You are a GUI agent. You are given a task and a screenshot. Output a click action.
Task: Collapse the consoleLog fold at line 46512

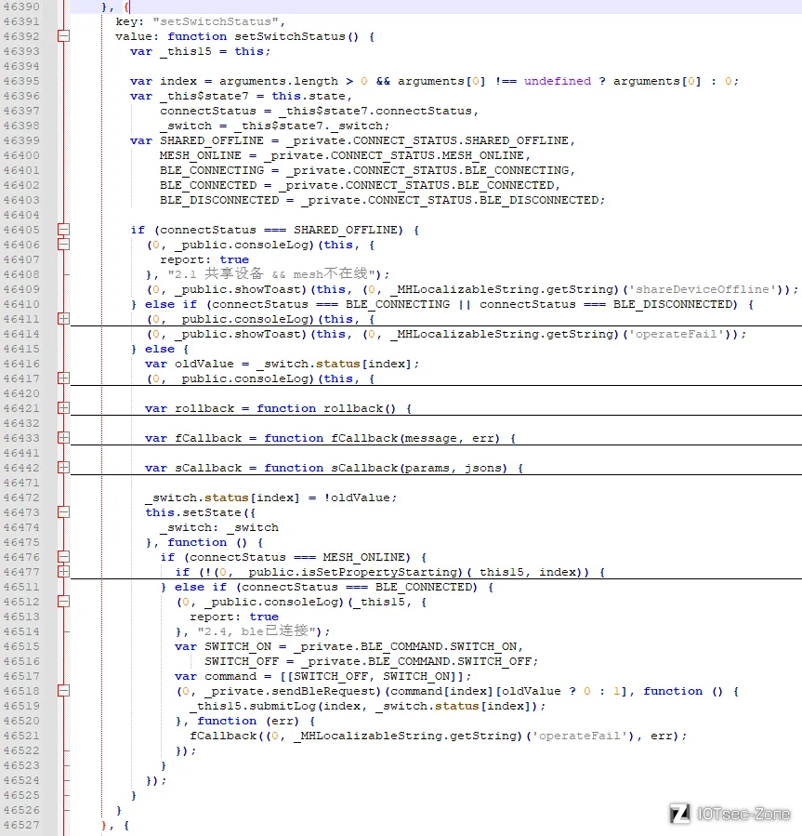tap(63, 602)
